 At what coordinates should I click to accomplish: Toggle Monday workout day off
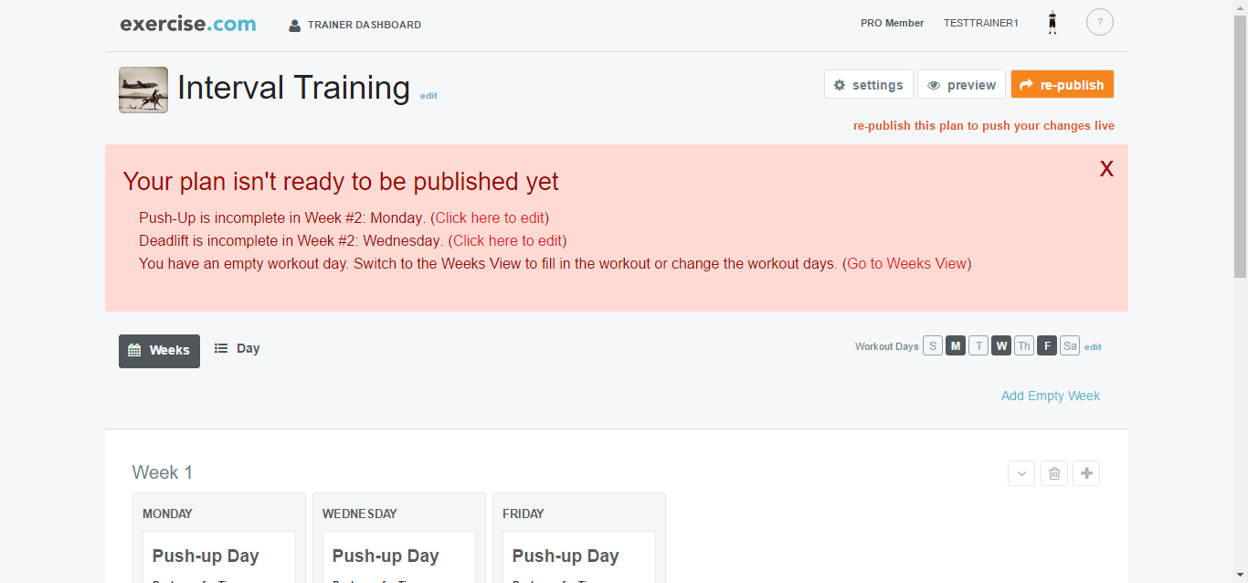click(x=956, y=346)
